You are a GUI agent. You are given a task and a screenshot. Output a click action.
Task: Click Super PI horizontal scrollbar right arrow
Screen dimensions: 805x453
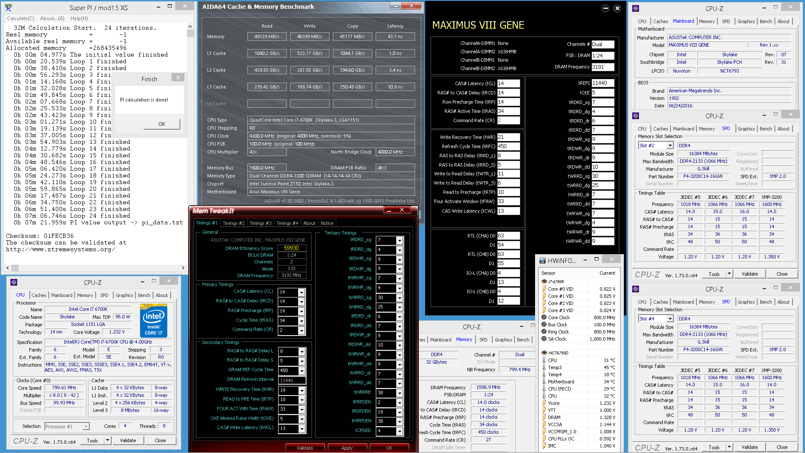[183, 268]
